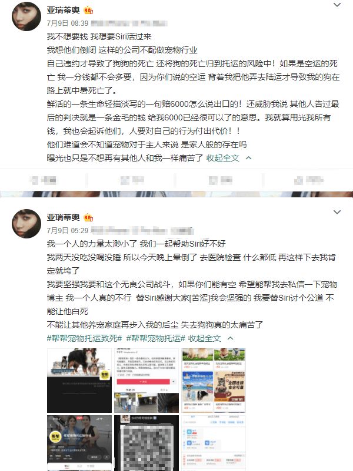Open thumbnail with cat and pet ads
This screenshot has height=471, width=353.
[214, 381]
